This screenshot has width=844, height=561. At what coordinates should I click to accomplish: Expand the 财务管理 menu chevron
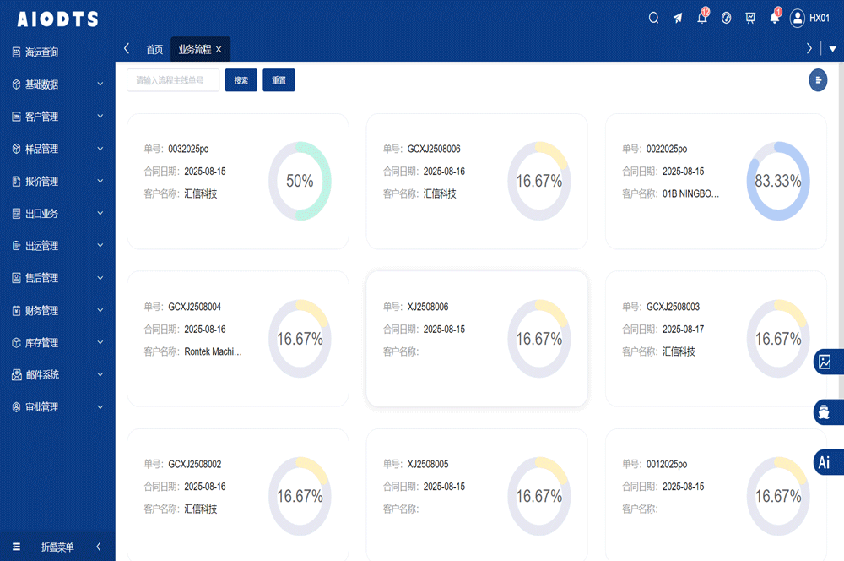pyautogui.click(x=100, y=310)
